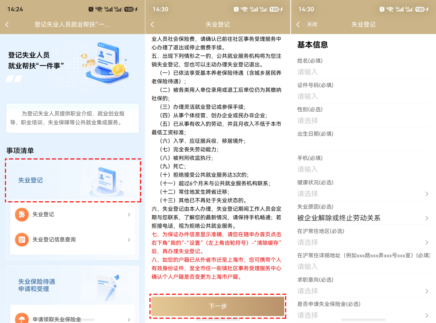436x323 pixels.
Task: Tap red notice paragraph 七 about 清除缓存
Action: click(216, 243)
